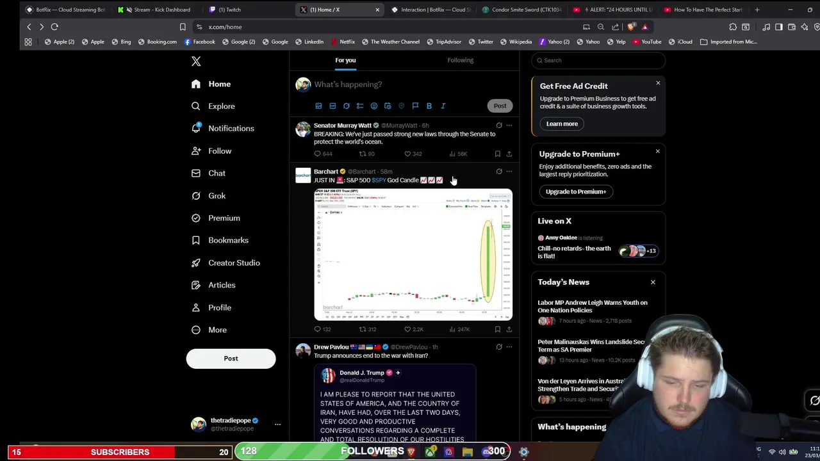Click the X search box

tap(598, 60)
